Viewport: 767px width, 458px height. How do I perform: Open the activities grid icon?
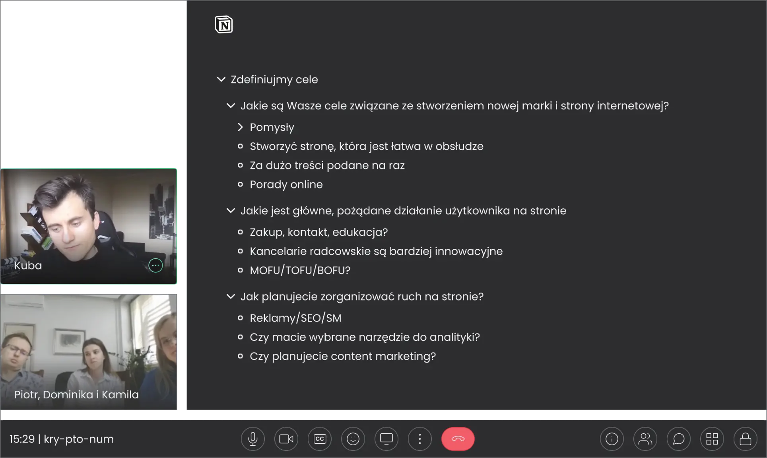tap(712, 439)
